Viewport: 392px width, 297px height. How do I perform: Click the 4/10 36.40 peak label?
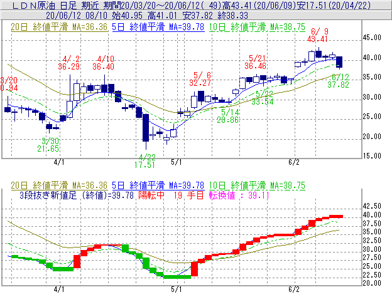click(104, 63)
